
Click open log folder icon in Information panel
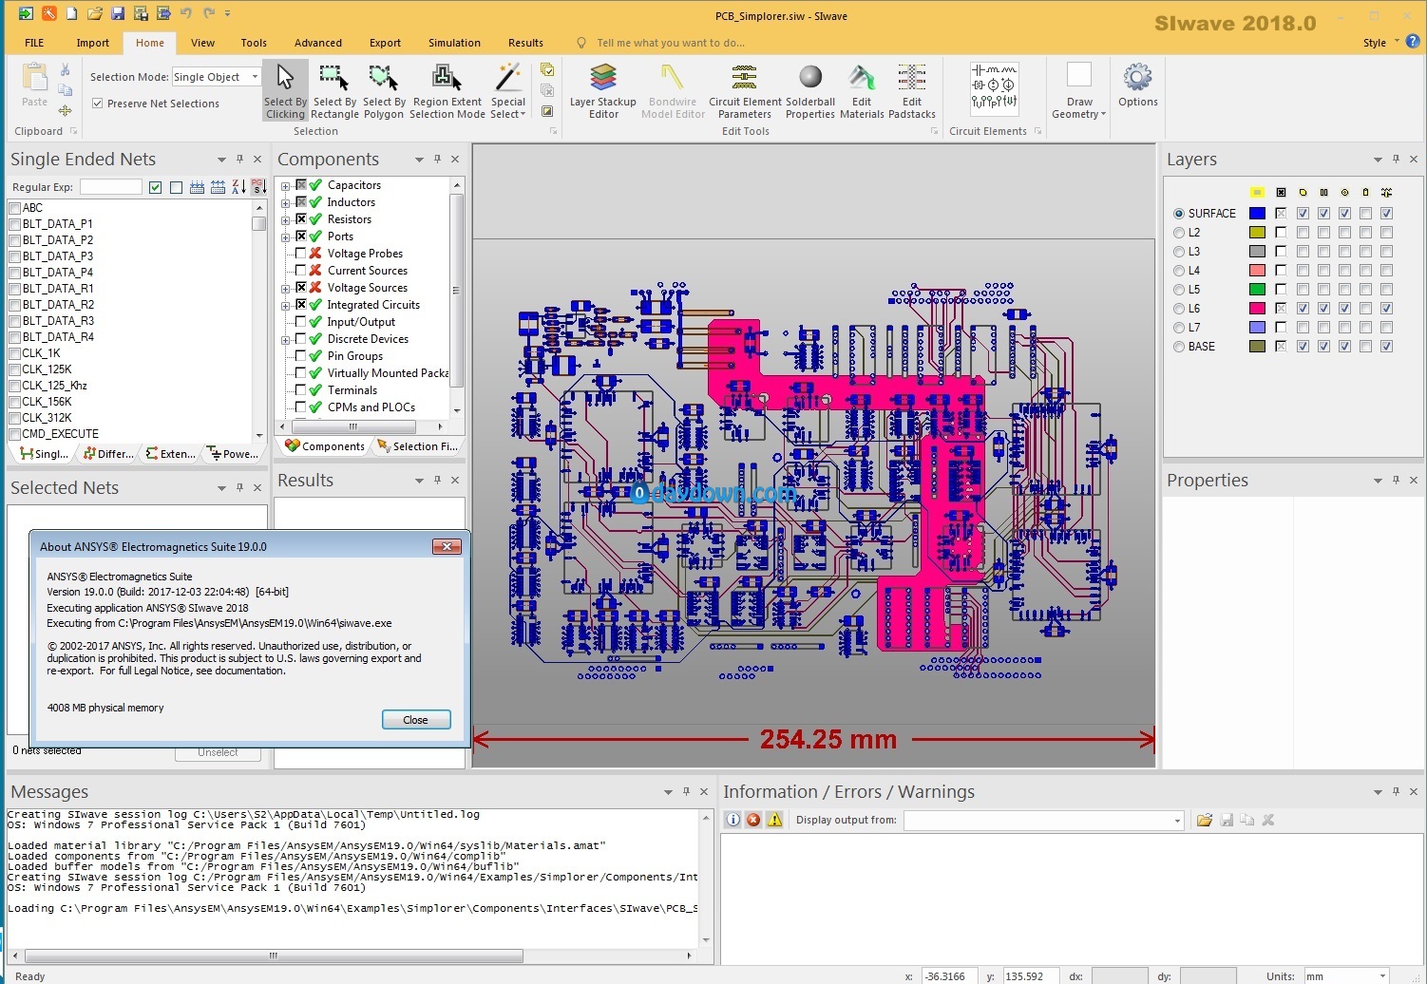pos(1205,820)
